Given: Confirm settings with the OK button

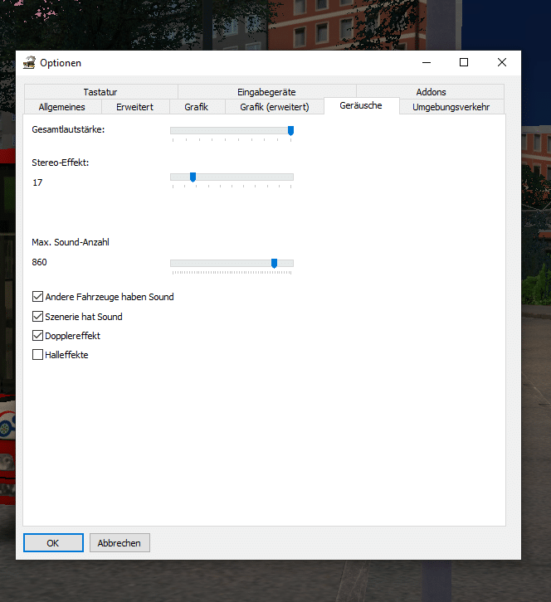Looking at the screenshot, I should (x=53, y=543).
